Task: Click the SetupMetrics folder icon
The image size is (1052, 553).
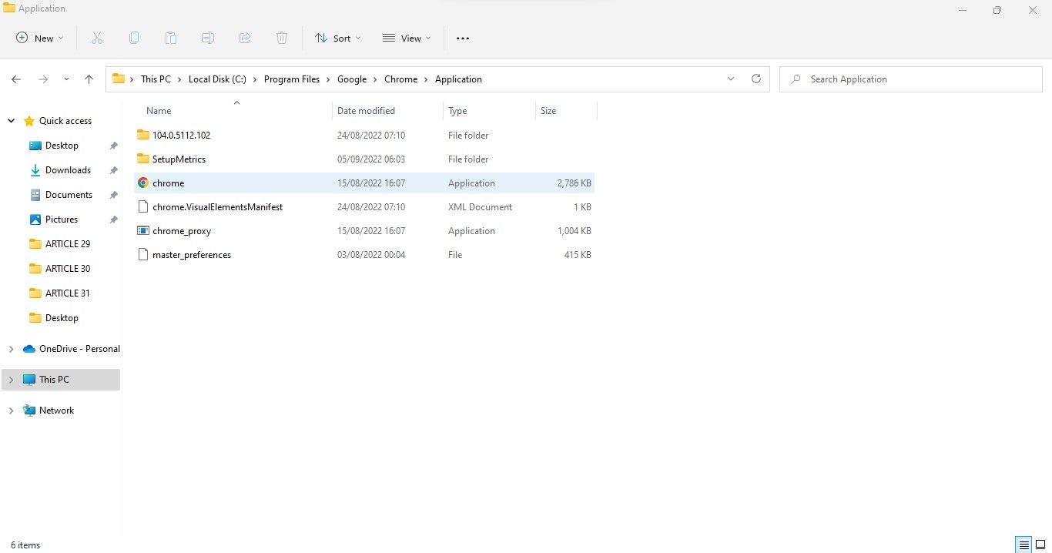Action: click(142, 159)
